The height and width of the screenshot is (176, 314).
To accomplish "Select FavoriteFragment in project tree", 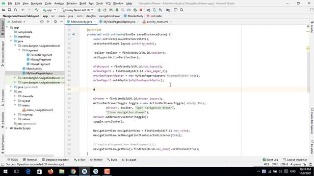I will tap(41, 55).
